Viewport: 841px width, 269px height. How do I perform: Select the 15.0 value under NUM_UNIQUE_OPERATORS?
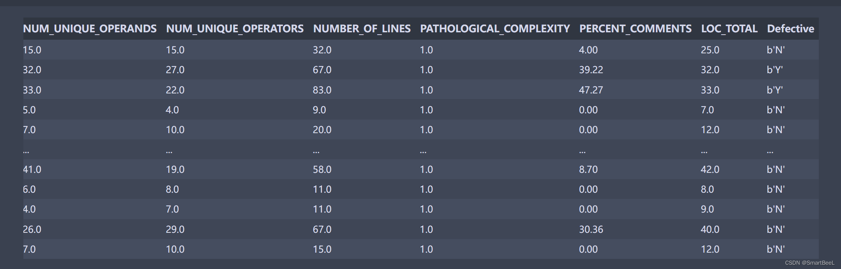175,50
